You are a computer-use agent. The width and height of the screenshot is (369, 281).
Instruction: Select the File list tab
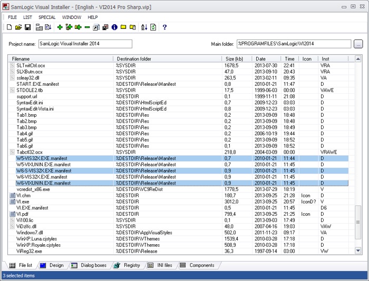[21, 265]
